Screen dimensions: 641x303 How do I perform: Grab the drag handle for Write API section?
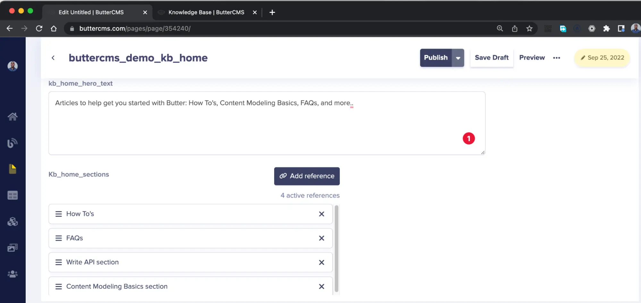pyautogui.click(x=59, y=262)
